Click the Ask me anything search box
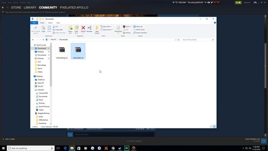Screen dimensions: 268x151 click(x=31, y=148)
